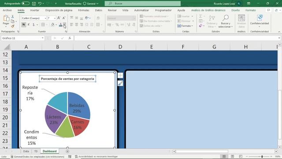The width and height of the screenshot is (282, 159).
Task: Decrease font size with small A
Action: click(63, 18)
